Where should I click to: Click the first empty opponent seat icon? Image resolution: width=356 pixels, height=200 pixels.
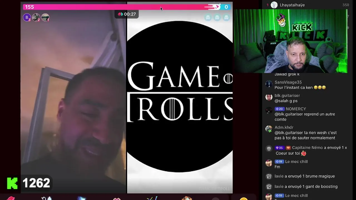(x=208, y=18)
